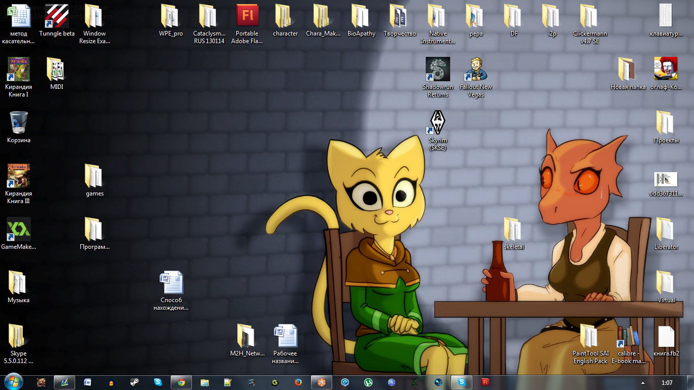Screen dimensions: 694x390
Task: Open the Корзина recycle bin
Action: (x=19, y=127)
